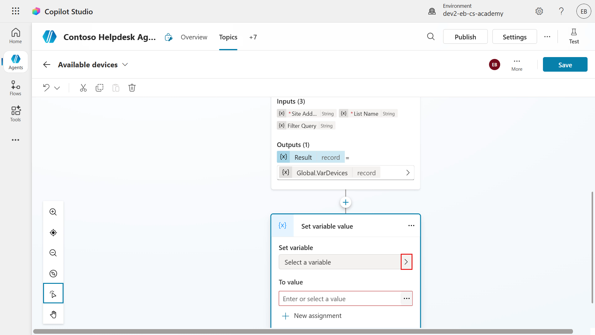Select the hand pan tool
This screenshot has width=595, height=335.
coord(53,315)
